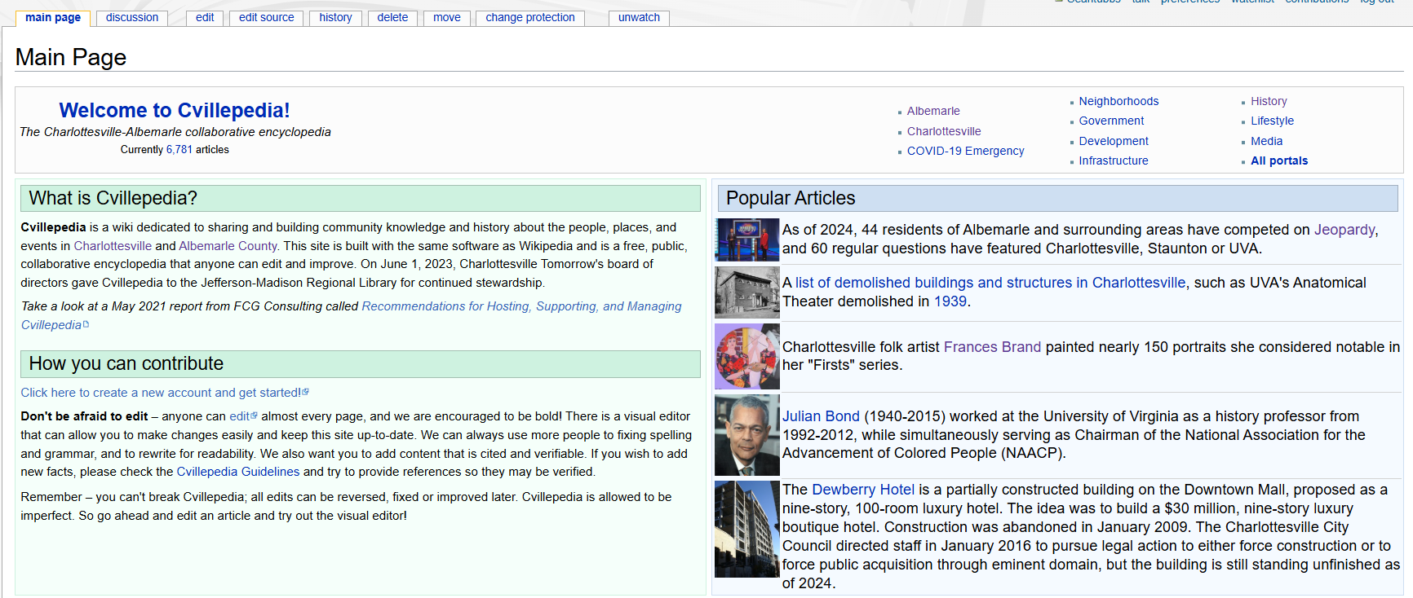Open the Jeopardy article link
Viewport: 1413px width, 598px height.
[1344, 230]
